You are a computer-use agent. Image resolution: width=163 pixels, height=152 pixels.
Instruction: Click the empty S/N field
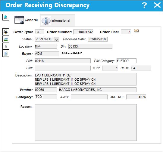(x=63, y=68)
